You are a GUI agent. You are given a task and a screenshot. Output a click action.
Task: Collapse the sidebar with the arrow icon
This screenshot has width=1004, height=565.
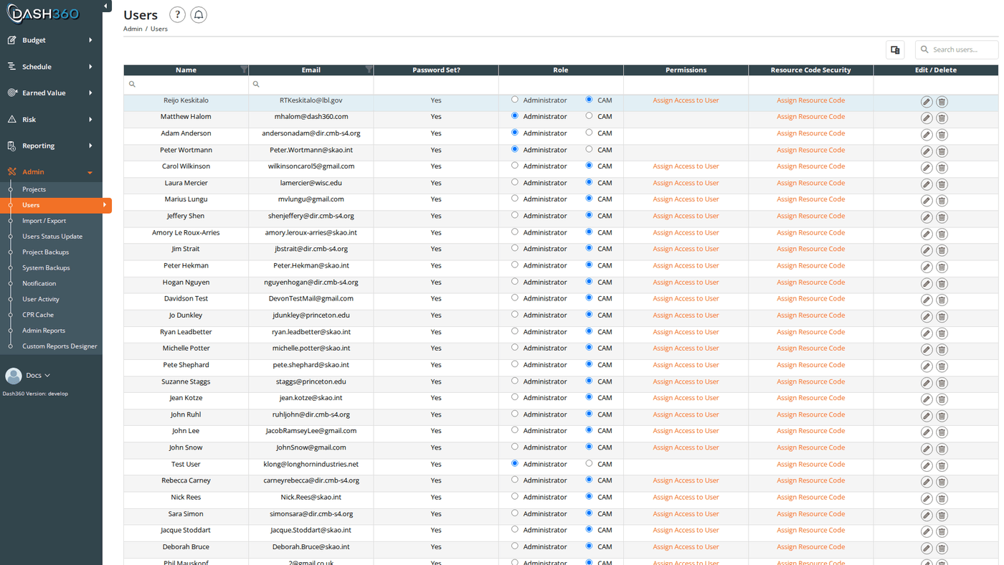coord(106,6)
